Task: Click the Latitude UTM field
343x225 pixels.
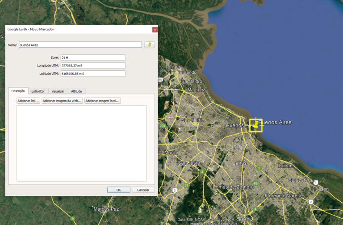Action: tap(93, 73)
